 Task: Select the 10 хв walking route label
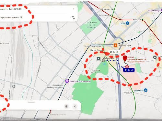129,70
